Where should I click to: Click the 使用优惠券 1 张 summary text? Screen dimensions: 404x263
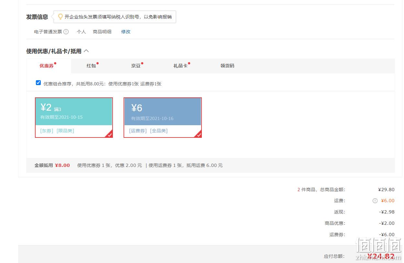pos(94,165)
